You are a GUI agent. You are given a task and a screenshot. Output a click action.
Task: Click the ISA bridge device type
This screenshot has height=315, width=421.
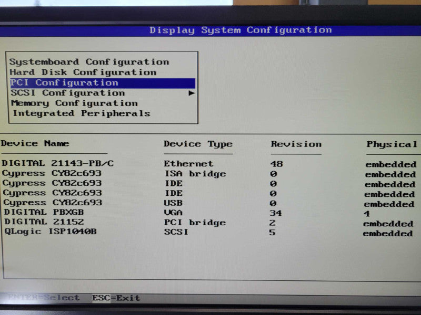click(x=195, y=174)
